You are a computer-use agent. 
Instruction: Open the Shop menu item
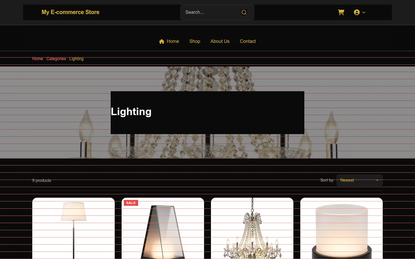[195, 41]
